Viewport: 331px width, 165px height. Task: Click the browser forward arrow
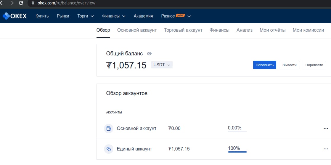(12, 3)
